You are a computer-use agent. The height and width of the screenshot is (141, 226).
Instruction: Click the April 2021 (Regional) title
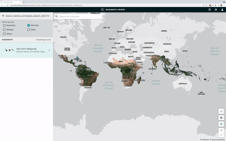(x=26, y=49)
